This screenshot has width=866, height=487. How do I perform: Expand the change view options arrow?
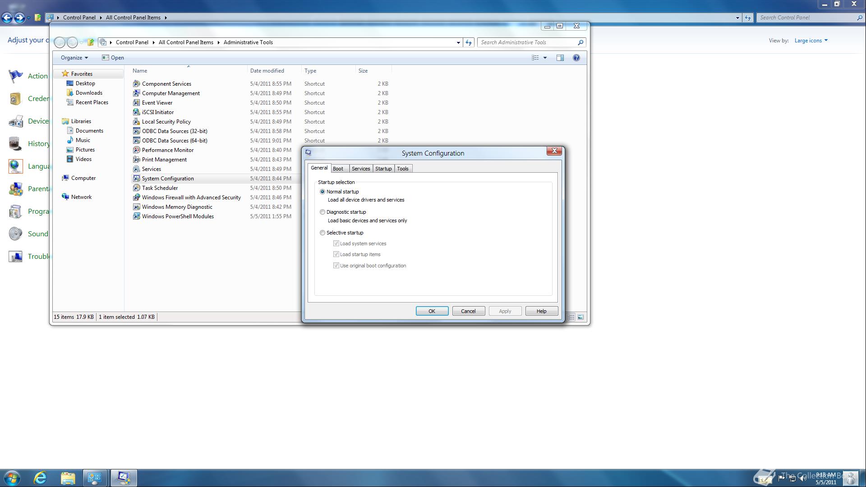(545, 58)
